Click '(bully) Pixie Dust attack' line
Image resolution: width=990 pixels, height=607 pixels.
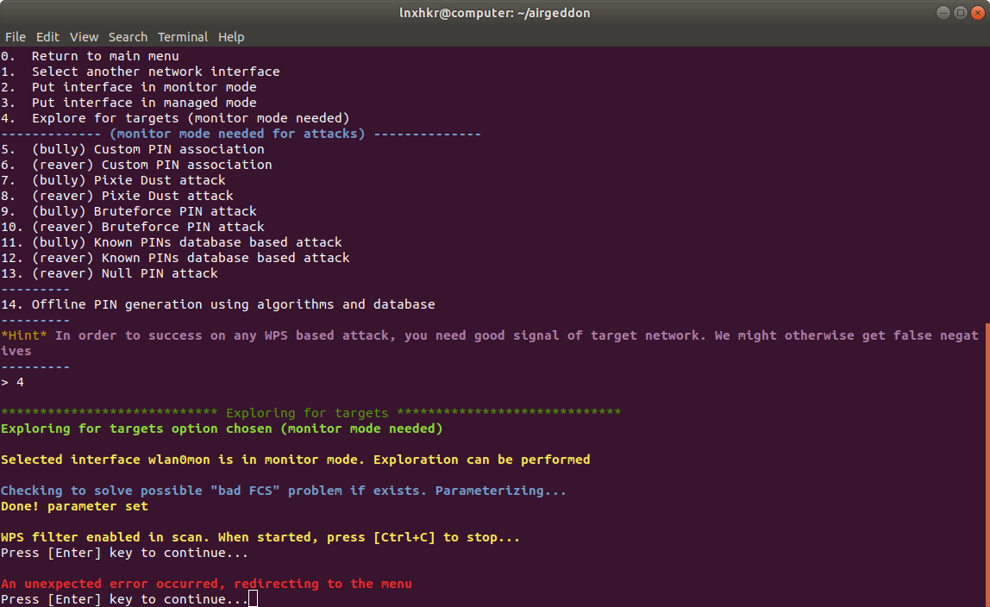(113, 180)
